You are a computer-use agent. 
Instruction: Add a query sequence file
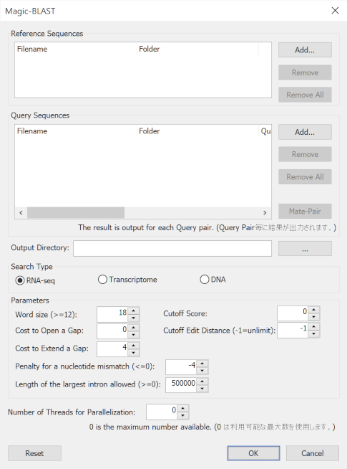coord(305,132)
